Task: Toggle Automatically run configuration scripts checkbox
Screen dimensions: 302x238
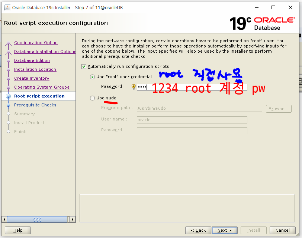Action: (x=84, y=67)
